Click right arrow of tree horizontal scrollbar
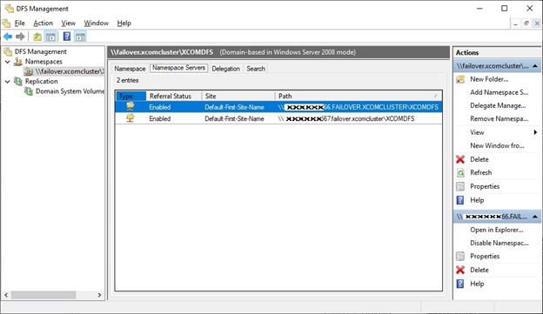Screen dimensions: 543x314 click(99, 295)
